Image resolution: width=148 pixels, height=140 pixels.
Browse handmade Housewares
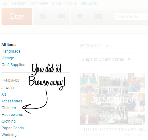tap(12, 115)
